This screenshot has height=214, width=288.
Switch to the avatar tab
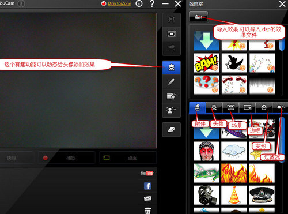pyautogui.click(x=214, y=107)
